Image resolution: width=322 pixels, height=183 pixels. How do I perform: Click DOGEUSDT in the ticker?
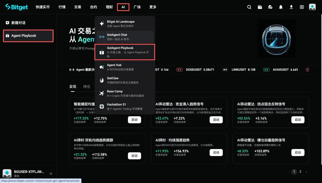[x=194, y=70]
